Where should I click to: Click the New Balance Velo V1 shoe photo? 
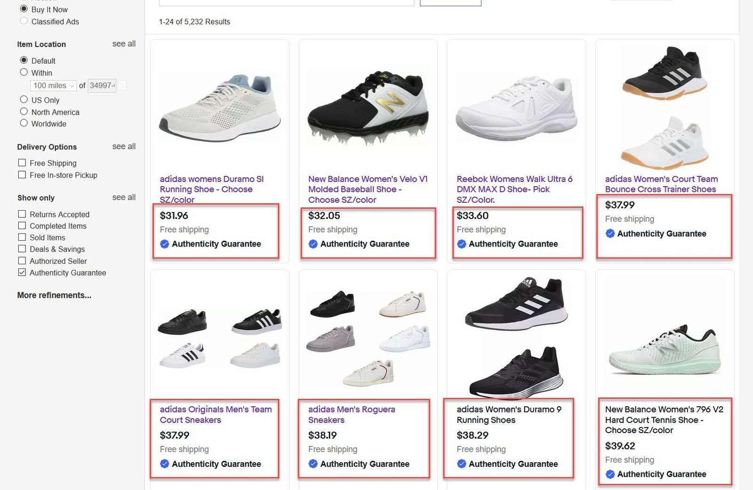pyautogui.click(x=368, y=106)
